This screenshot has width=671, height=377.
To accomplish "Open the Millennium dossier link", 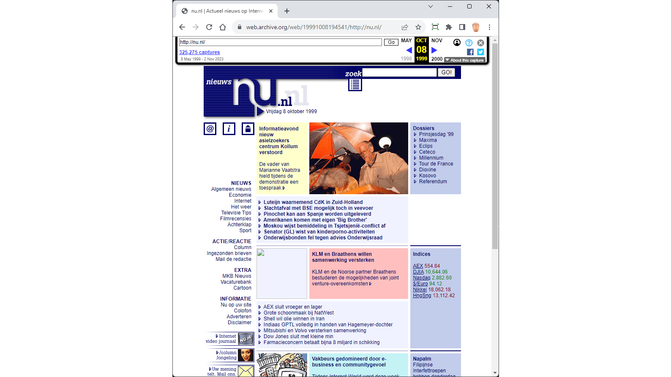I will point(431,158).
